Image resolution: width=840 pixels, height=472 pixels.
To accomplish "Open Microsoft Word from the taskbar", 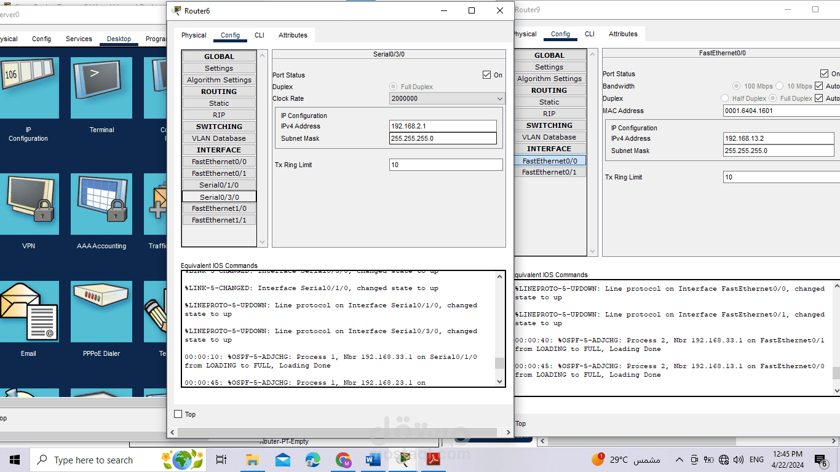I will 373,460.
